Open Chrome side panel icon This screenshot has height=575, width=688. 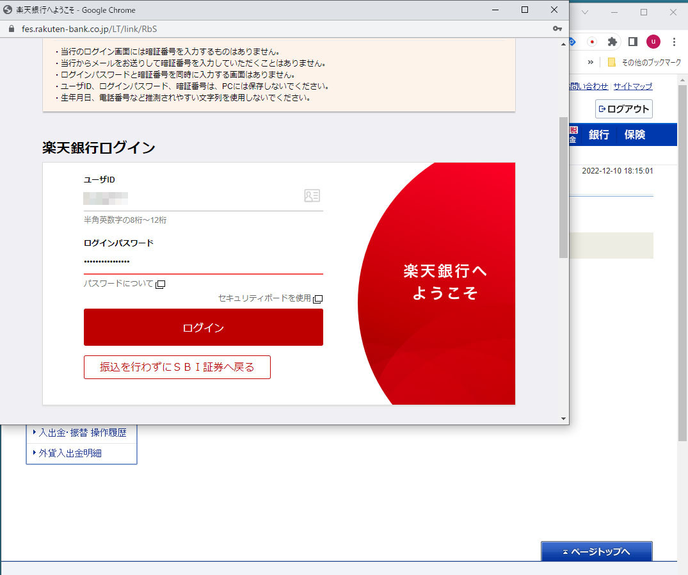click(632, 42)
